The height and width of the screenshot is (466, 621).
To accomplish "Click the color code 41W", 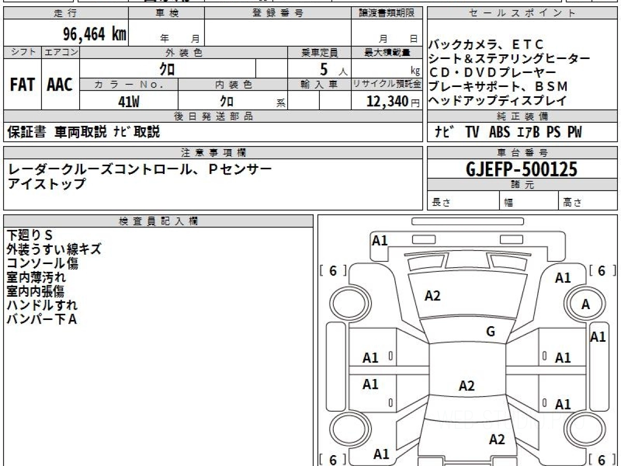I will pos(129,101).
